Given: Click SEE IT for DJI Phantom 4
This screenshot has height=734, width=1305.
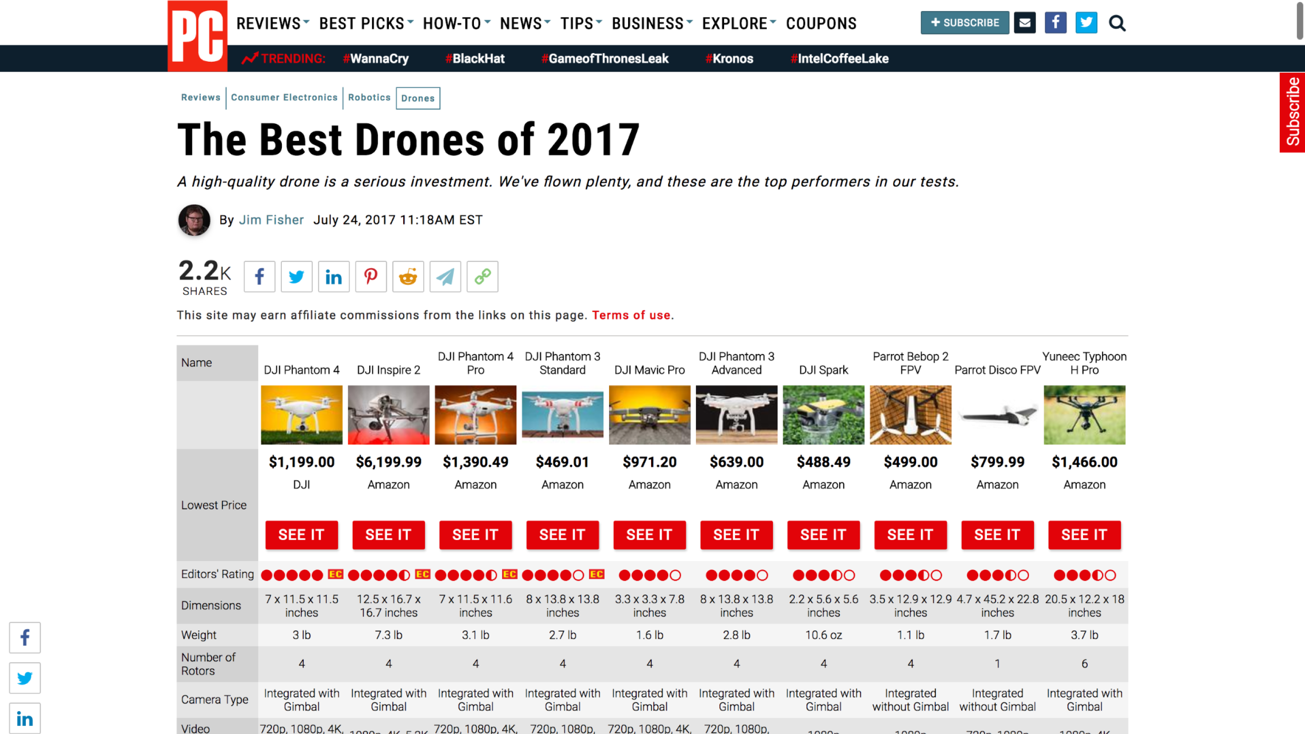Looking at the screenshot, I should pyautogui.click(x=301, y=535).
